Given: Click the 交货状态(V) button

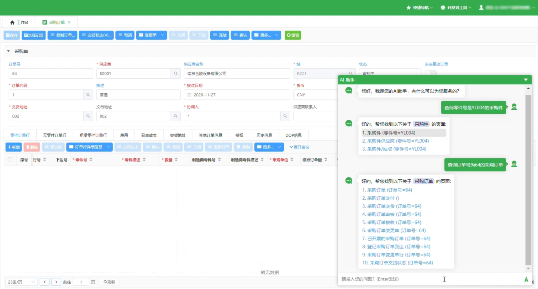Looking at the screenshot, I should pyautogui.click(x=96, y=35).
